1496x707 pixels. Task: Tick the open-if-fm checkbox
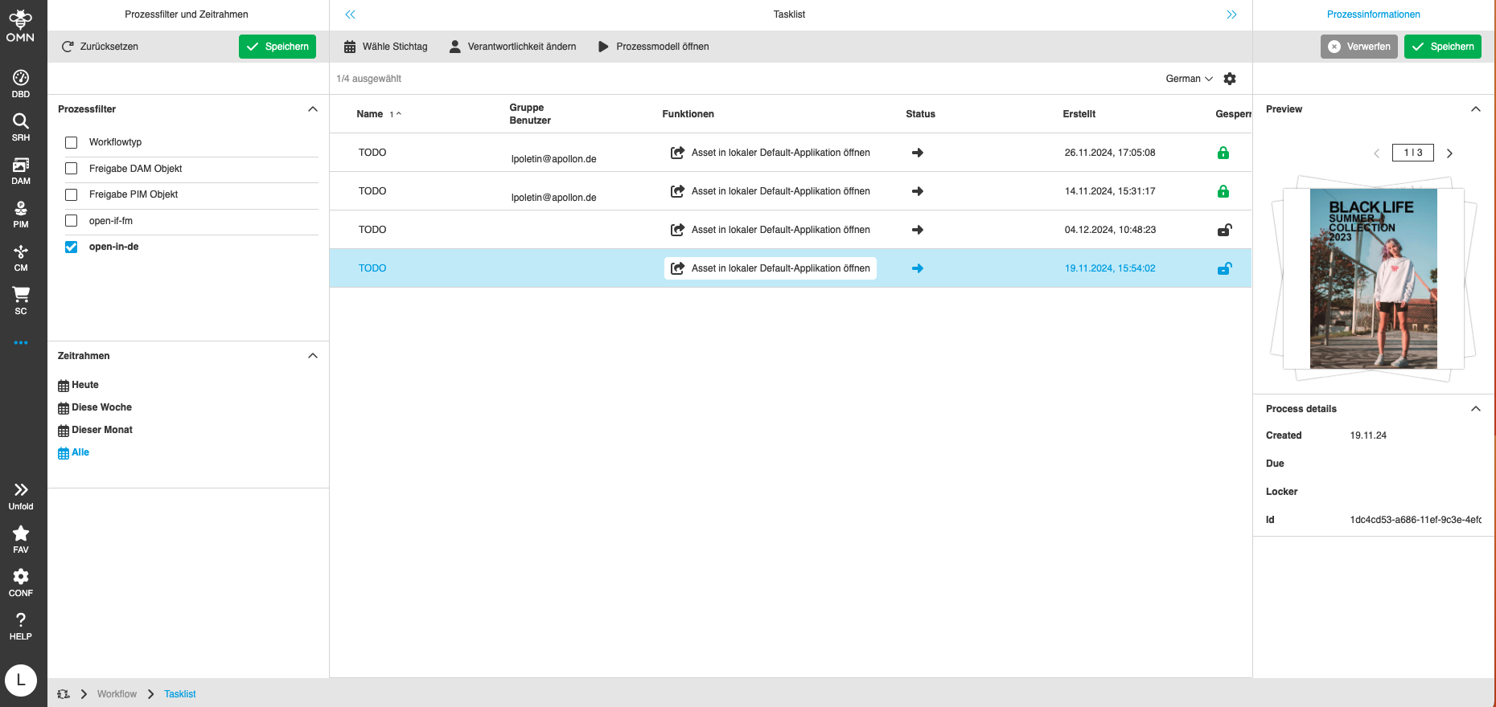[72, 221]
